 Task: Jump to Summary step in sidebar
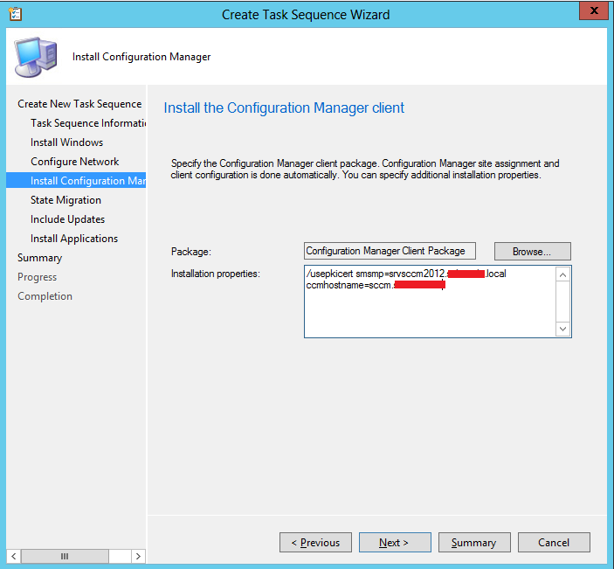click(39, 258)
